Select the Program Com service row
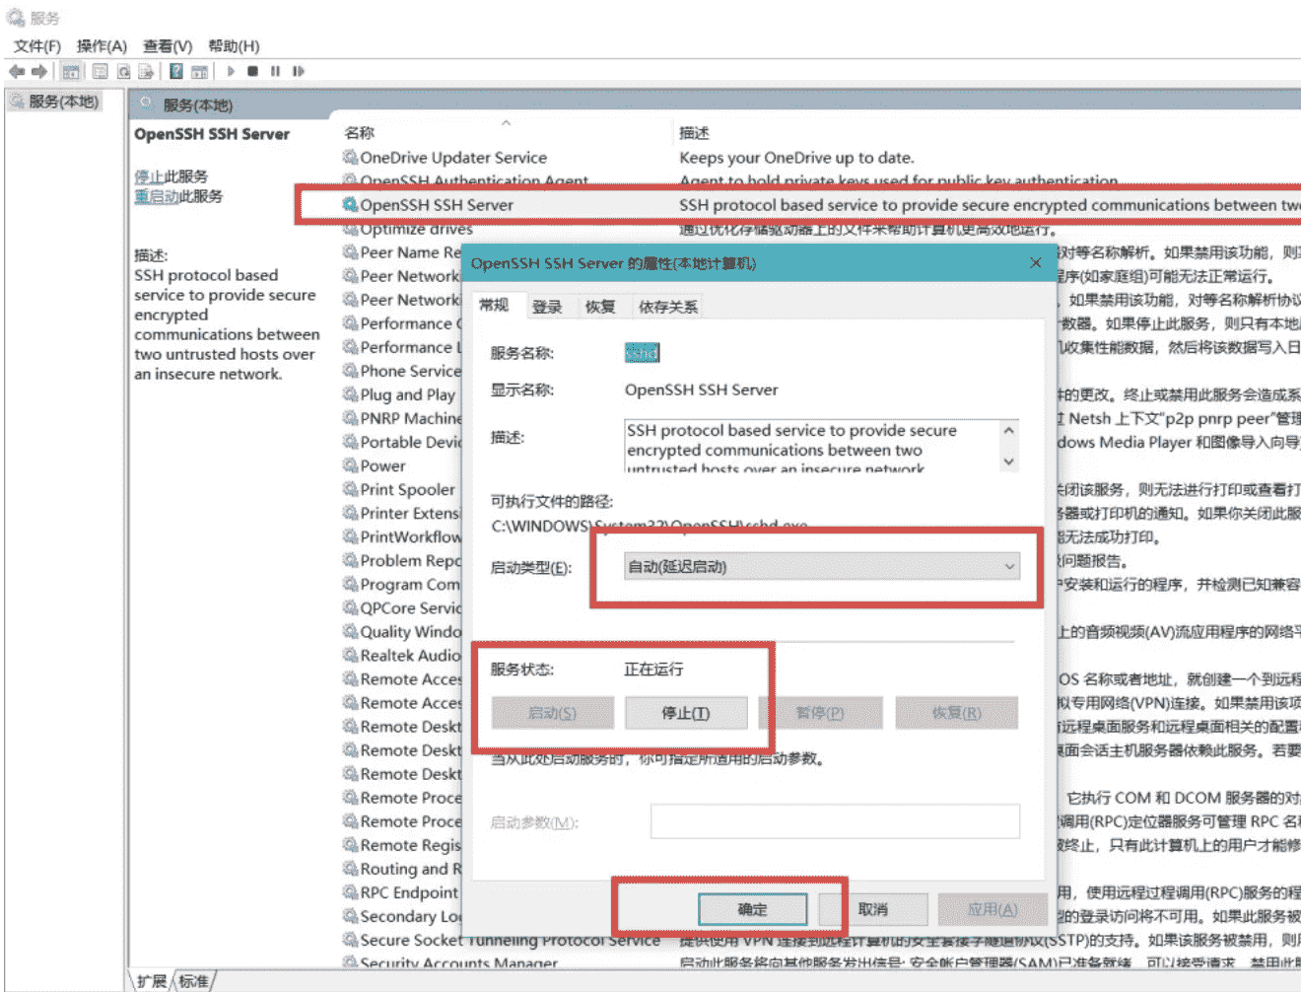Viewport: 1301px width, 992px height. point(402,584)
